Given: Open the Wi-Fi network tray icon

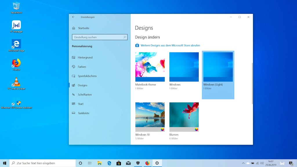Looking at the screenshot, I should (x=257, y=163).
